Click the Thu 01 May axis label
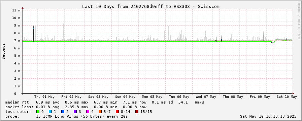This screenshot has height=121, width=302. [44, 97]
